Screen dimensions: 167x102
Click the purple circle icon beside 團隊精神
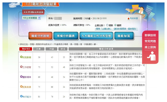click(x=21, y=77)
